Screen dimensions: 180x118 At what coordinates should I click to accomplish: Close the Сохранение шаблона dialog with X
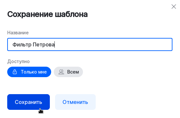174,7
